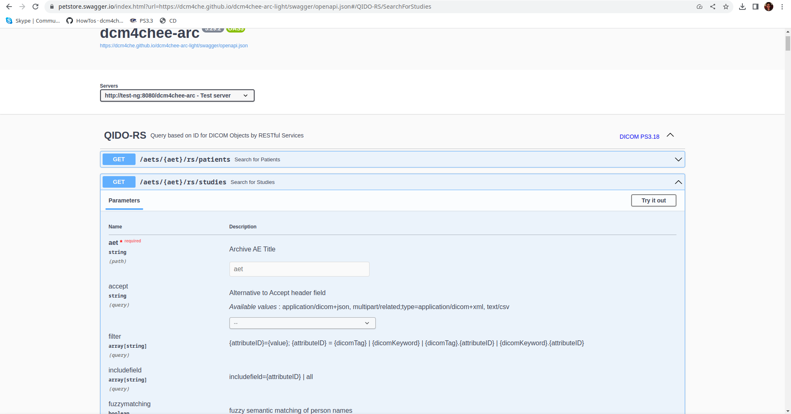Viewport: 791px width, 414px height.
Task: Open the Chrome three-dot menu
Action: 782,7
